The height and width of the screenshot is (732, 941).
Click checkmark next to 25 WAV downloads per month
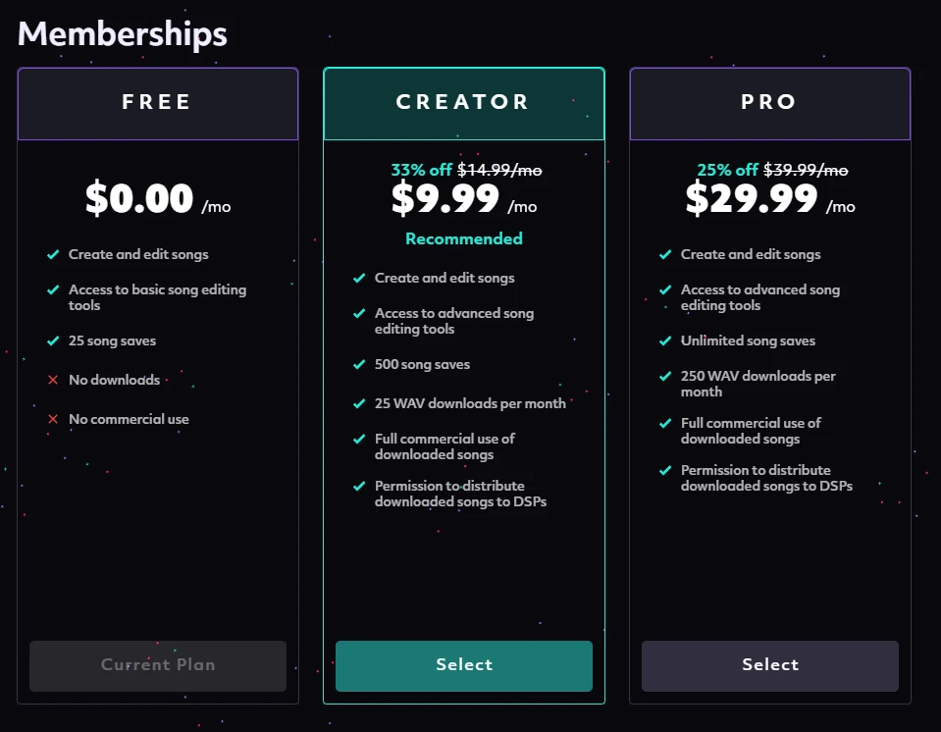359,403
